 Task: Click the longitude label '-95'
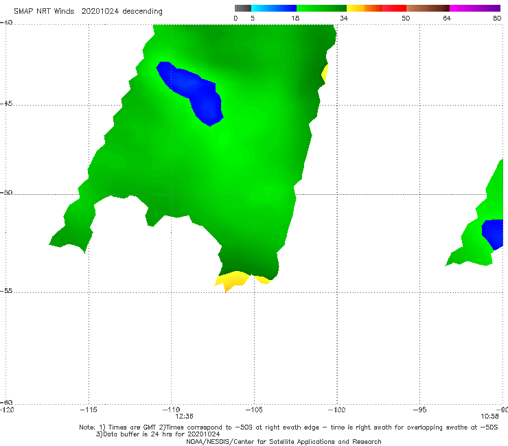pyautogui.click(x=419, y=410)
